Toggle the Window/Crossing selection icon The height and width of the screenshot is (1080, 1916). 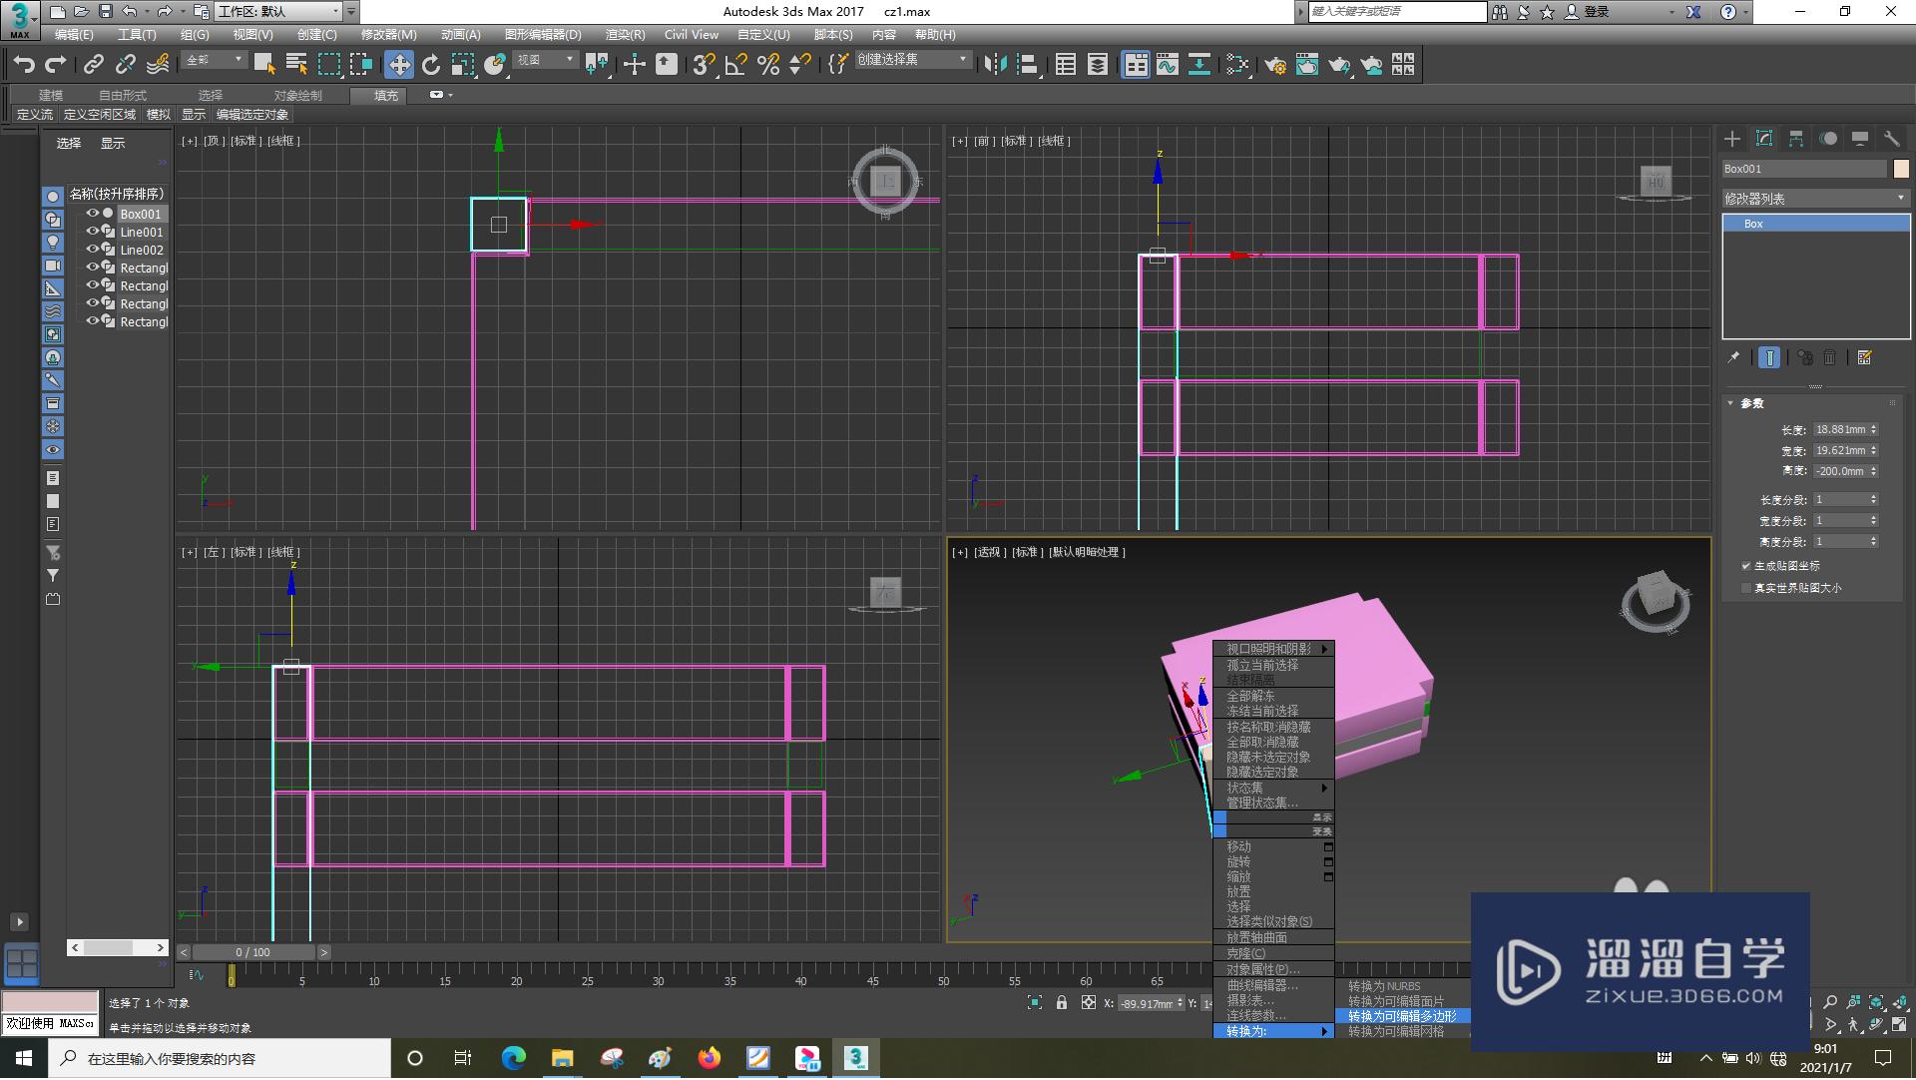click(360, 65)
